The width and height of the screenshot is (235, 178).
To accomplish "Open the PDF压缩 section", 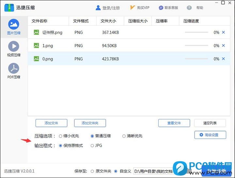I will tap(13, 71).
